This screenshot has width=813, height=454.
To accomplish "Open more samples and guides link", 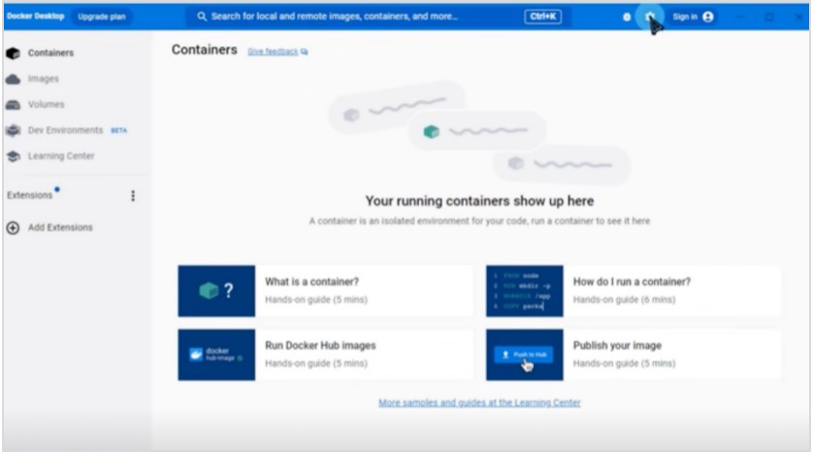I will pyautogui.click(x=479, y=403).
